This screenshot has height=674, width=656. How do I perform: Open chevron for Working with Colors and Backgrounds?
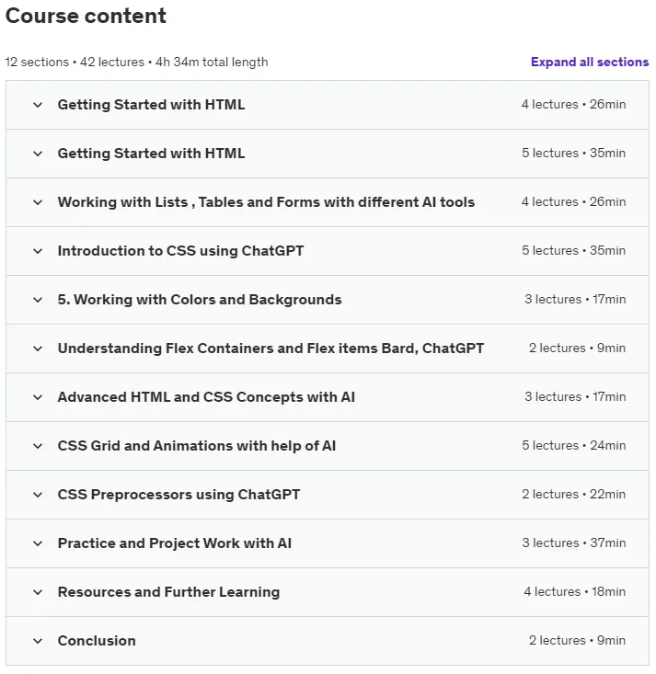tap(38, 300)
